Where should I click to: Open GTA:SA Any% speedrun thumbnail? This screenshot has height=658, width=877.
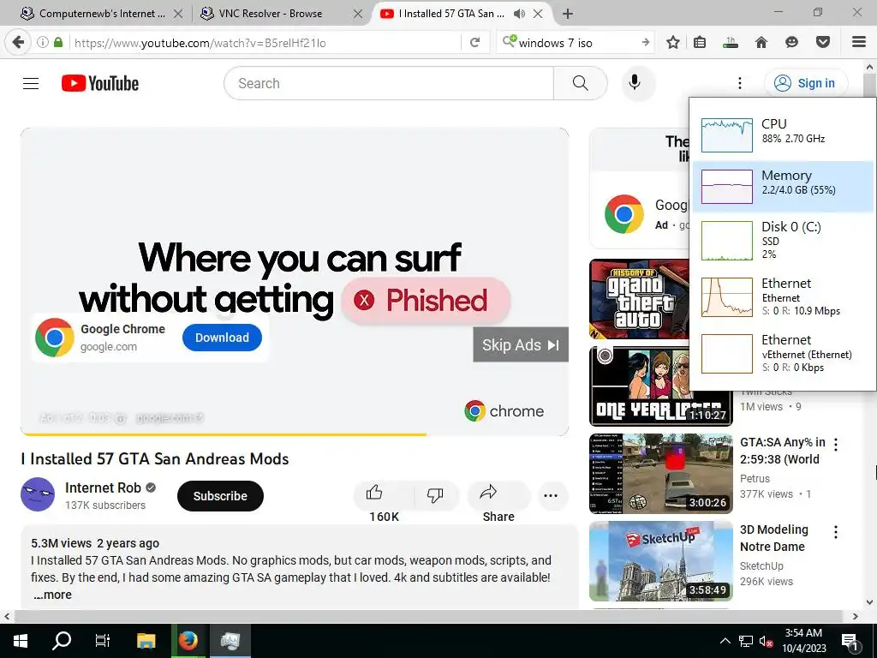[x=661, y=473]
